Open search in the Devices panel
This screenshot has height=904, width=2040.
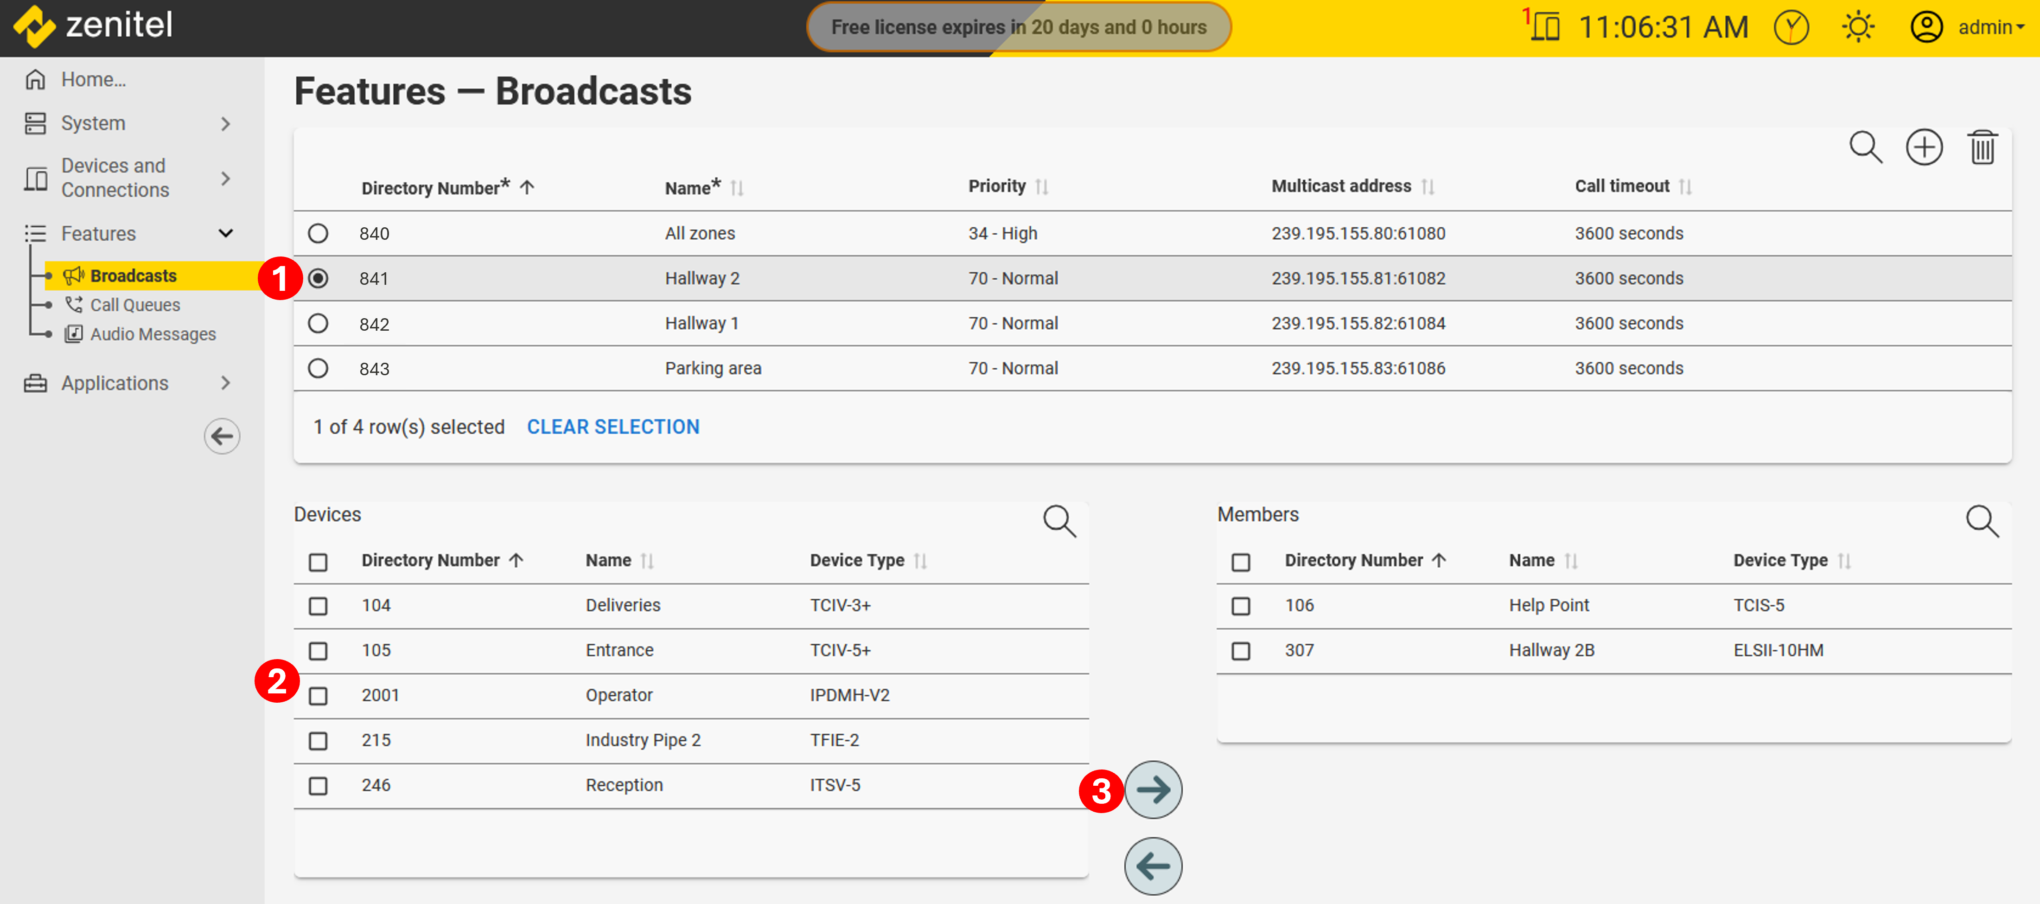tap(1059, 521)
